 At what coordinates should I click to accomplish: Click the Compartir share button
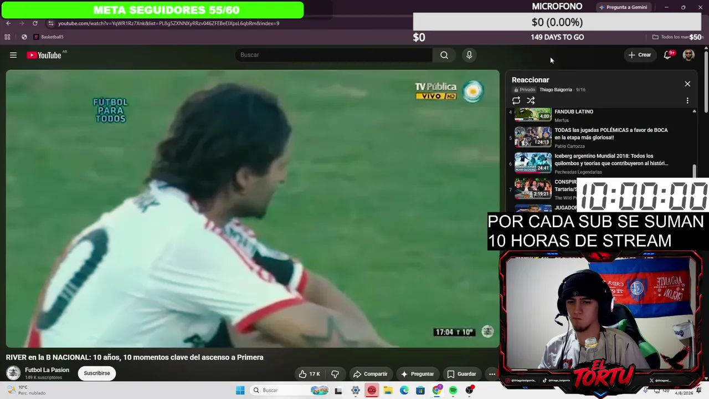point(370,374)
